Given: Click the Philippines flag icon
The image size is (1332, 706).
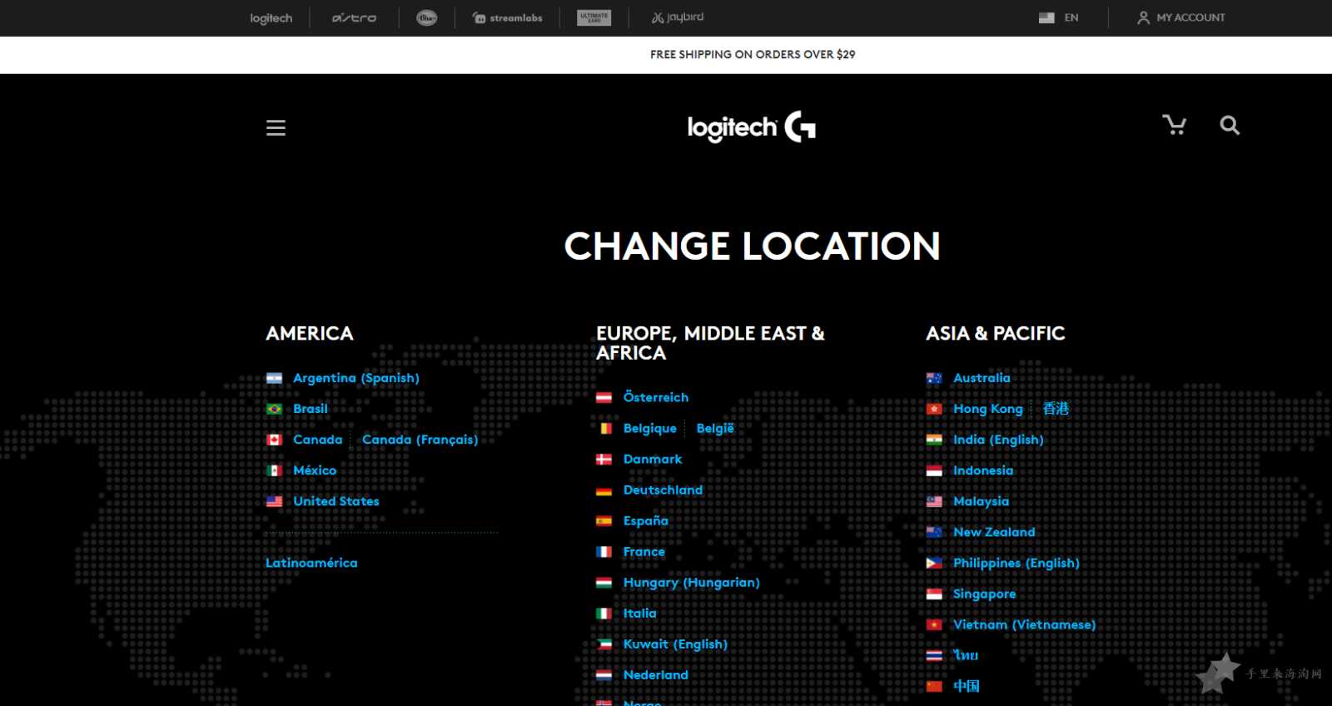Looking at the screenshot, I should 934,563.
